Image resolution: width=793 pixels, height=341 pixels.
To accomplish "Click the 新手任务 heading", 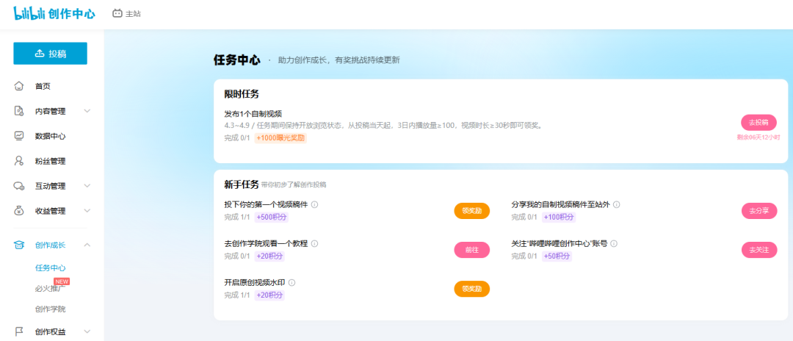I will (242, 184).
